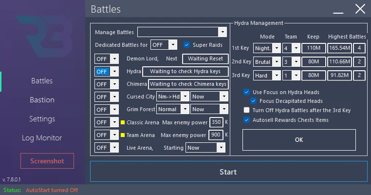Click 2nd Key Battles count field
371x195 pixels.
coord(359,61)
